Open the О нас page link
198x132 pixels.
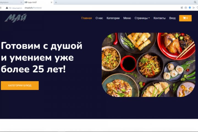click(99, 18)
